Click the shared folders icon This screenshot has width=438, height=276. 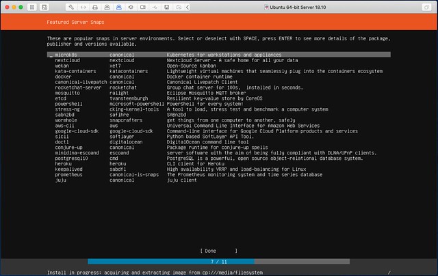(x=179, y=8)
